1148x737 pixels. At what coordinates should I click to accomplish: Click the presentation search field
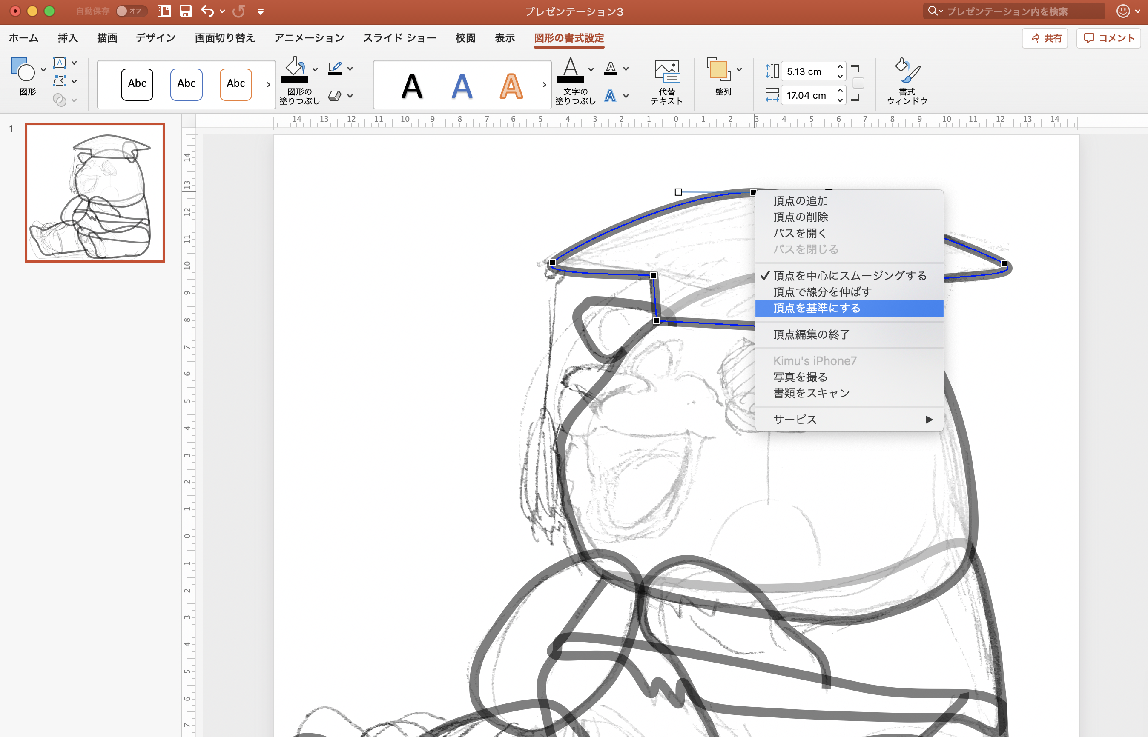click(x=1014, y=11)
